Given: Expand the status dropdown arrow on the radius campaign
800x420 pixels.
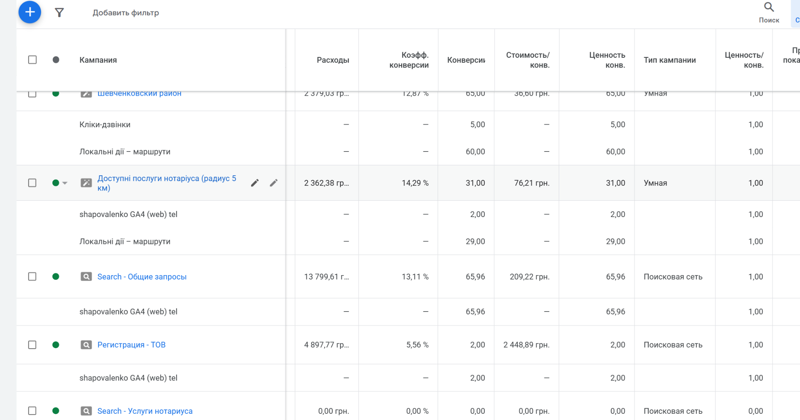Looking at the screenshot, I should coord(65,183).
